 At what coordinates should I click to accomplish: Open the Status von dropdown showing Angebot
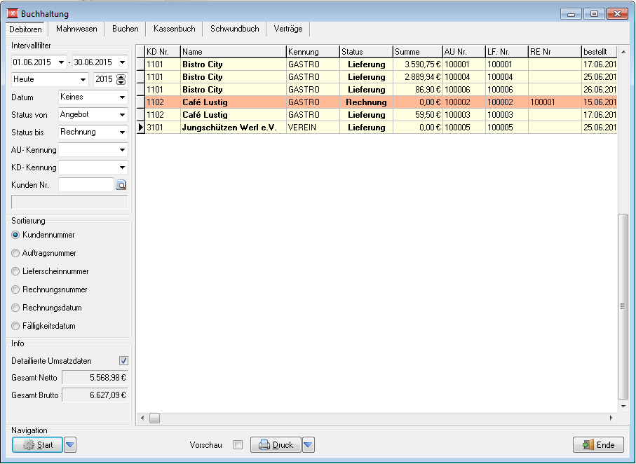[93, 115]
